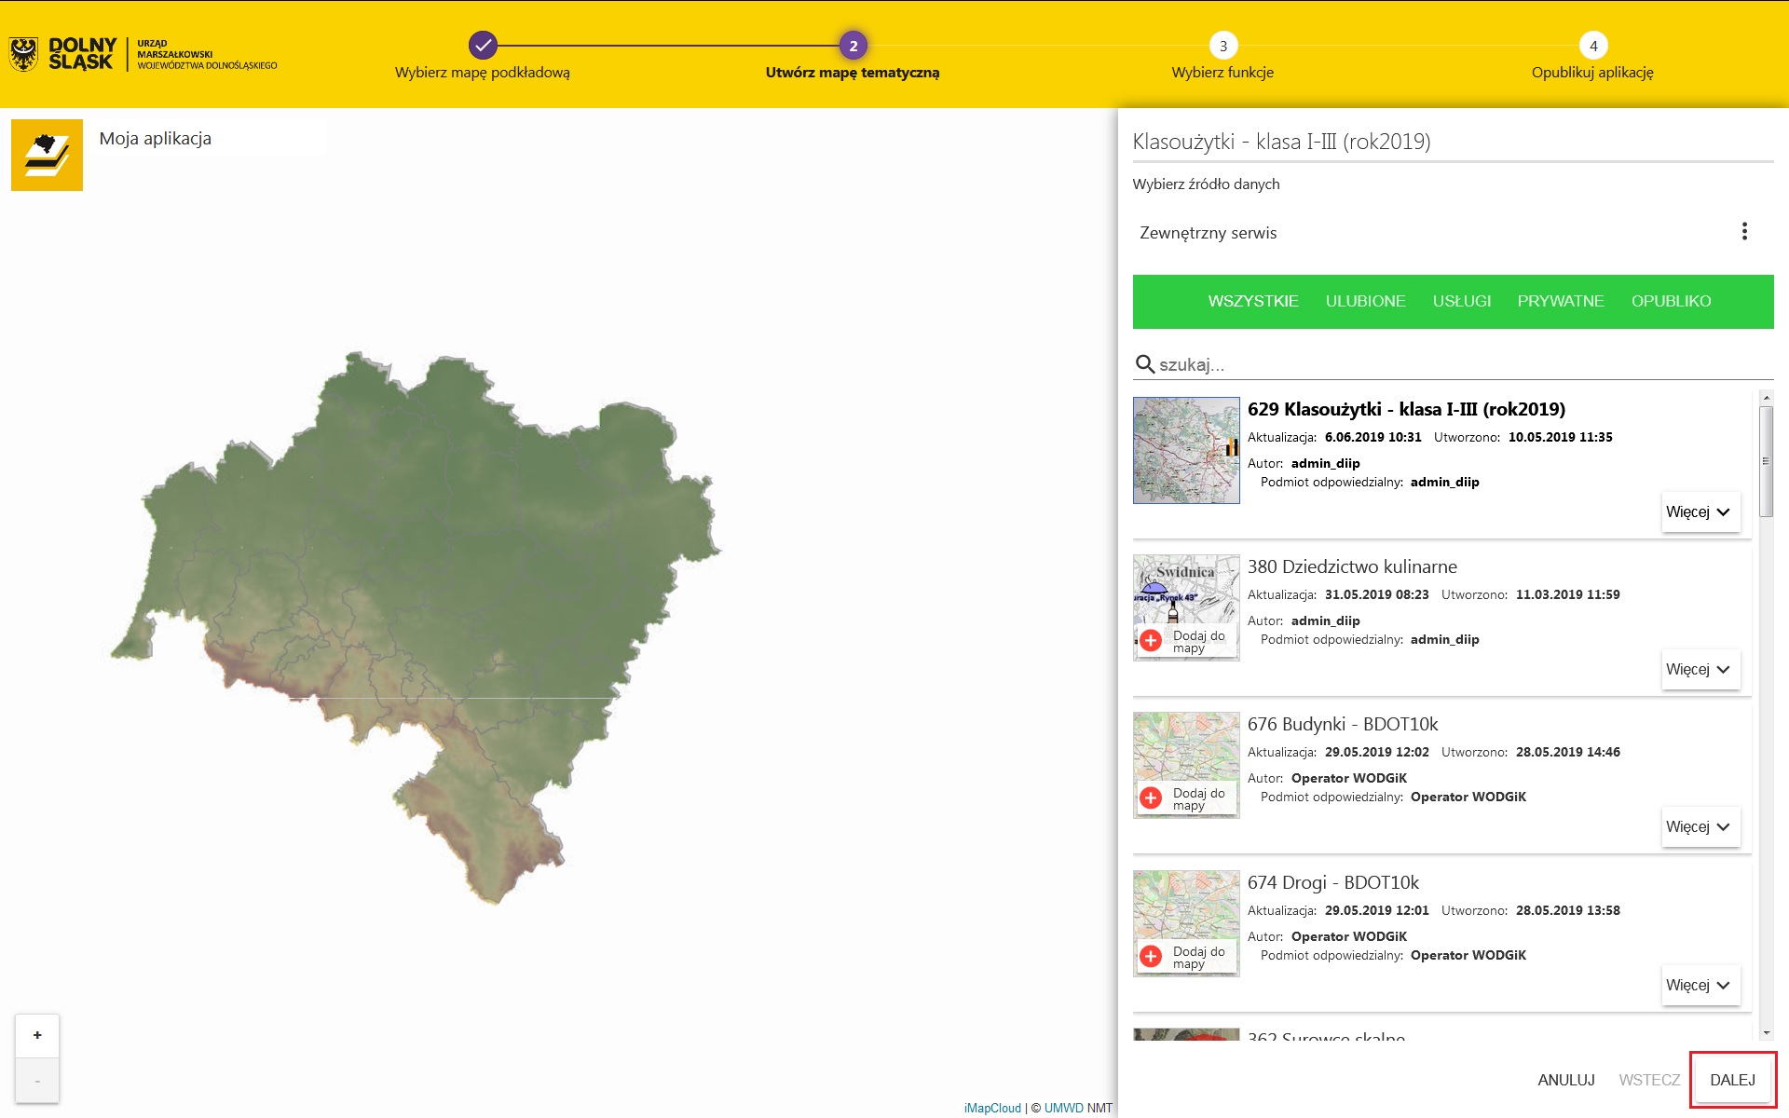This screenshot has width=1789, height=1118.
Task: Select step 4 Opublikuj aplikację
Action: [1594, 43]
